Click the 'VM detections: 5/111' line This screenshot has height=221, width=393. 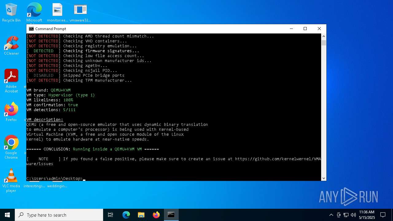51,110
